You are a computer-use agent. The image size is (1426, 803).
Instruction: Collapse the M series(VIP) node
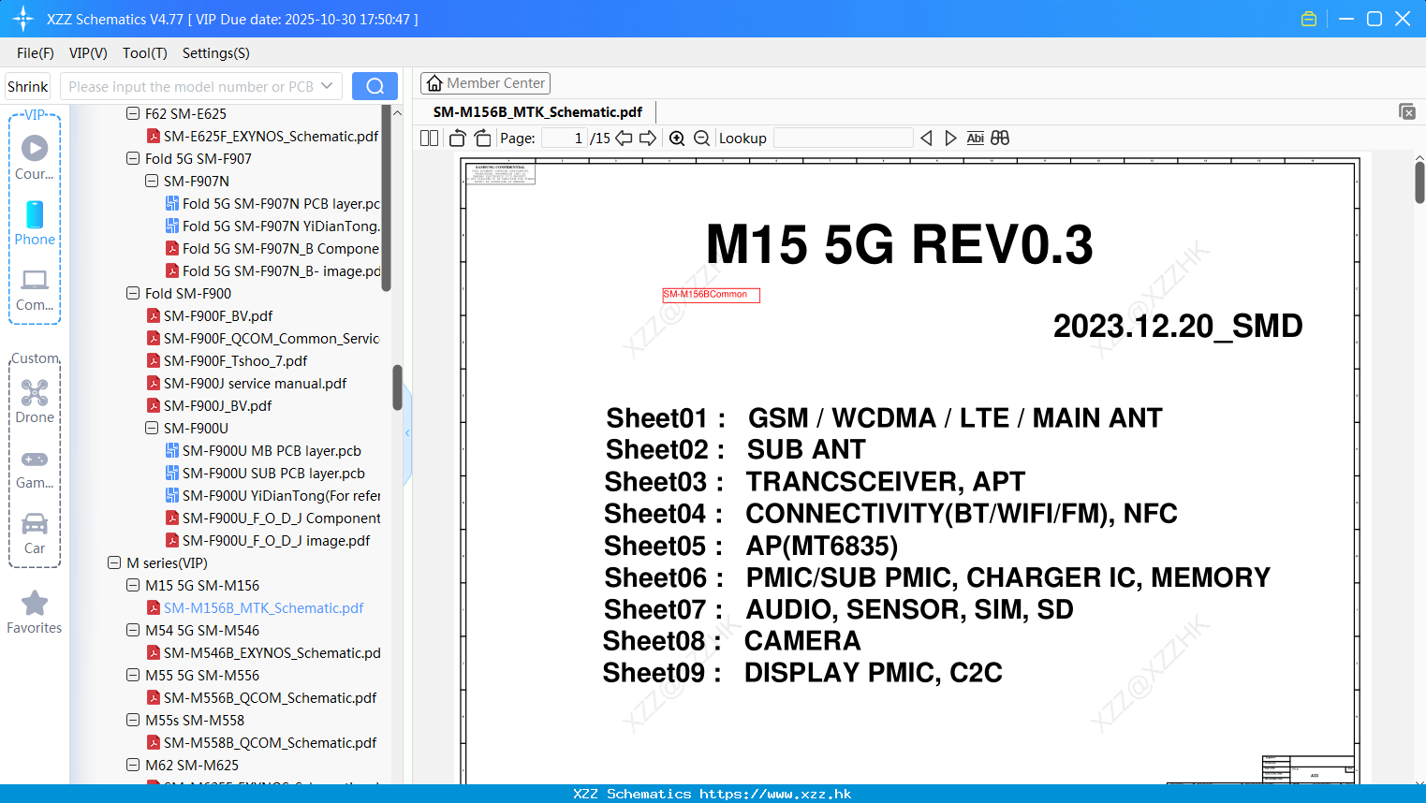(114, 563)
